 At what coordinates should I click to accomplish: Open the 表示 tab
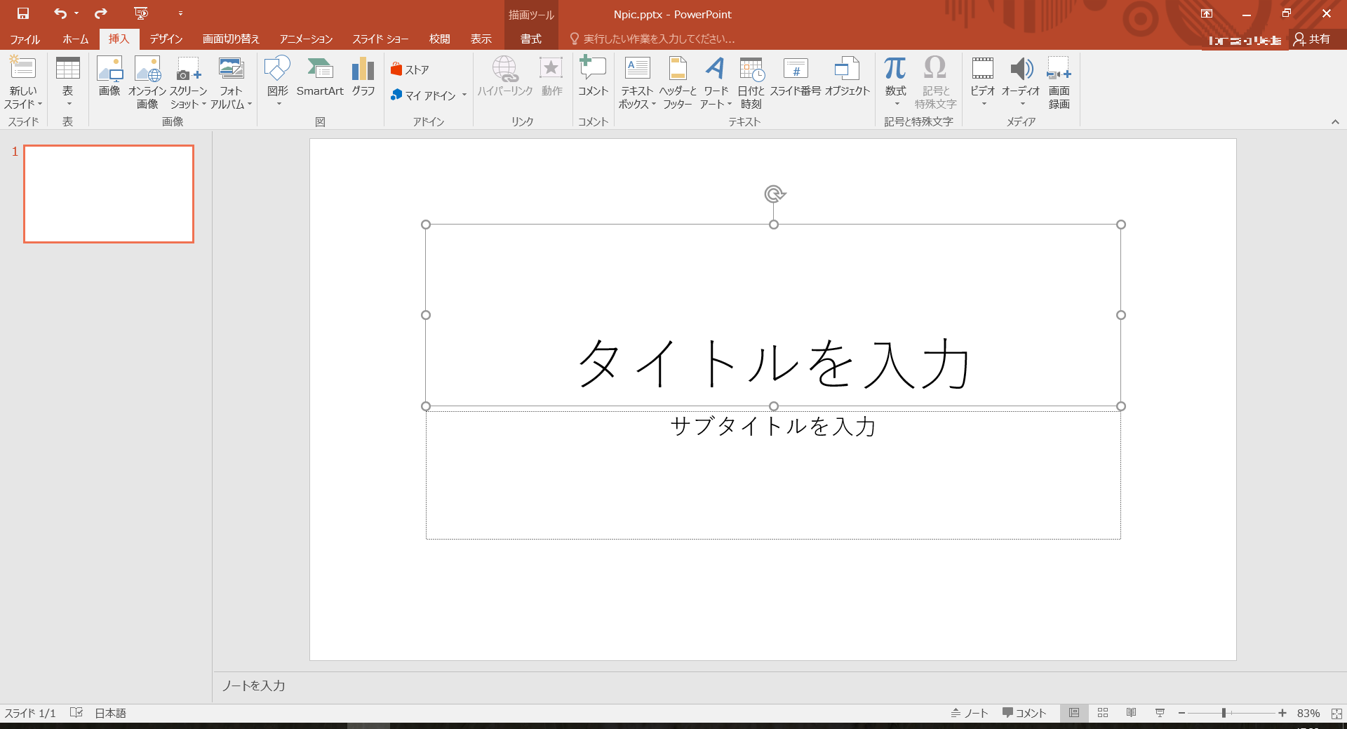pyautogui.click(x=481, y=39)
